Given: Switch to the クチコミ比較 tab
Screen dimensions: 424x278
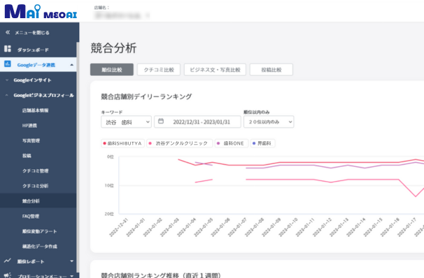Looking at the screenshot, I should 159,70.
